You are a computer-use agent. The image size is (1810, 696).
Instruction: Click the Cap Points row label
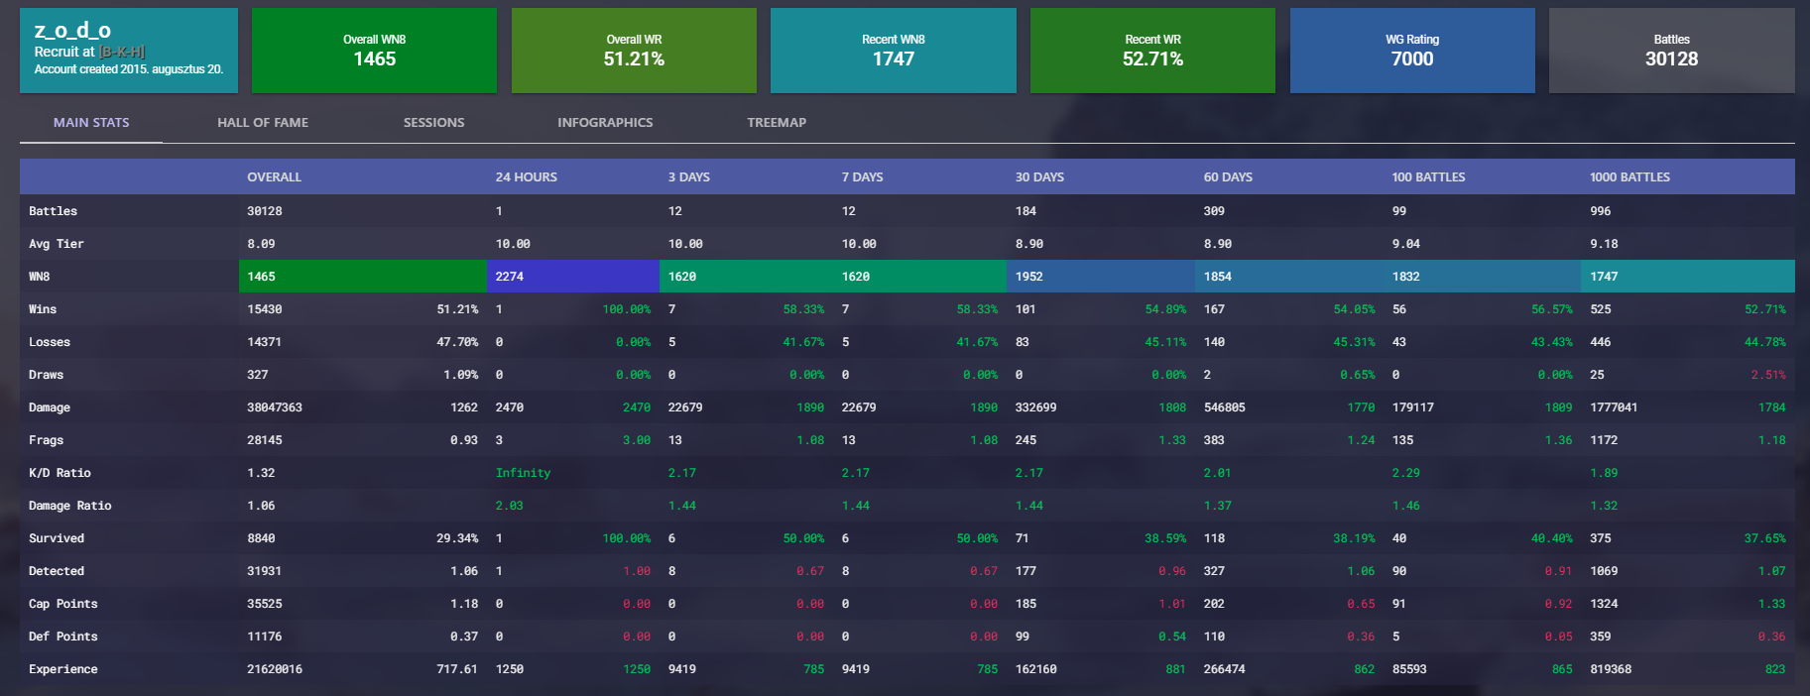point(63,604)
